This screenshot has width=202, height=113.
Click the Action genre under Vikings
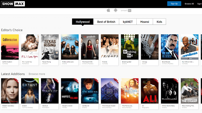144,64
